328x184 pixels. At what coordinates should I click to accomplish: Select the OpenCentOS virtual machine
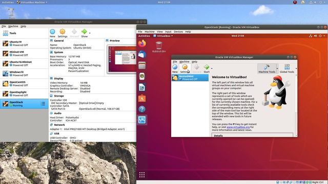24,84
